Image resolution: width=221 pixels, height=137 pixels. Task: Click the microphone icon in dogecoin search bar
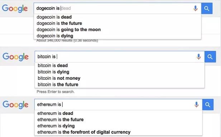tap(195, 9)
